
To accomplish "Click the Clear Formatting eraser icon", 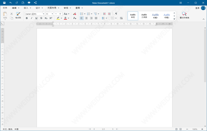I will (x=74, y=14).
